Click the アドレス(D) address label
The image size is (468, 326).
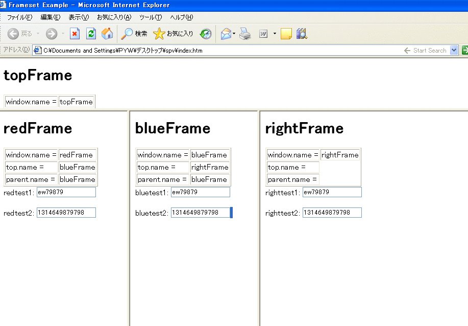pyautogui.click(x=16, y=50)
